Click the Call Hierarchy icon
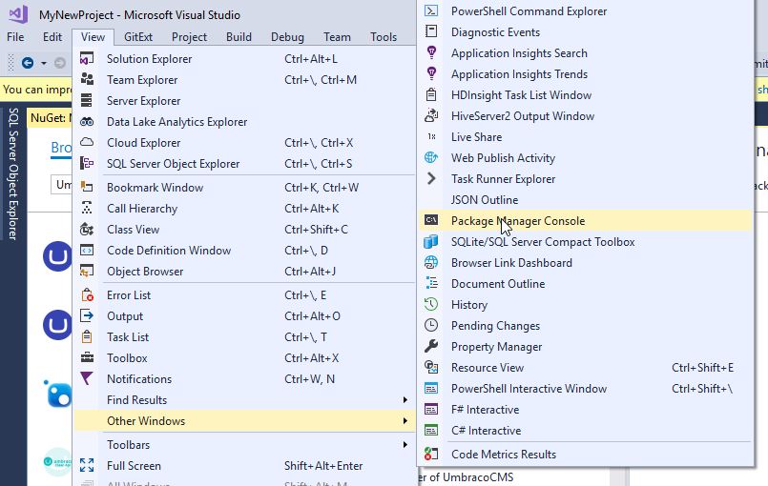768x486 pixels. click(87, 209)
